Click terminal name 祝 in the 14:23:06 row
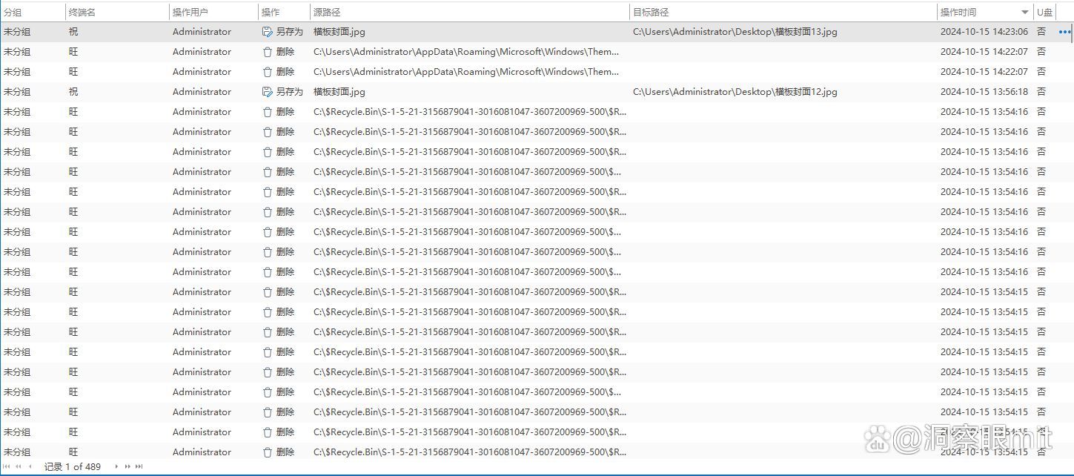1074x476 pixels. [73, 32]
